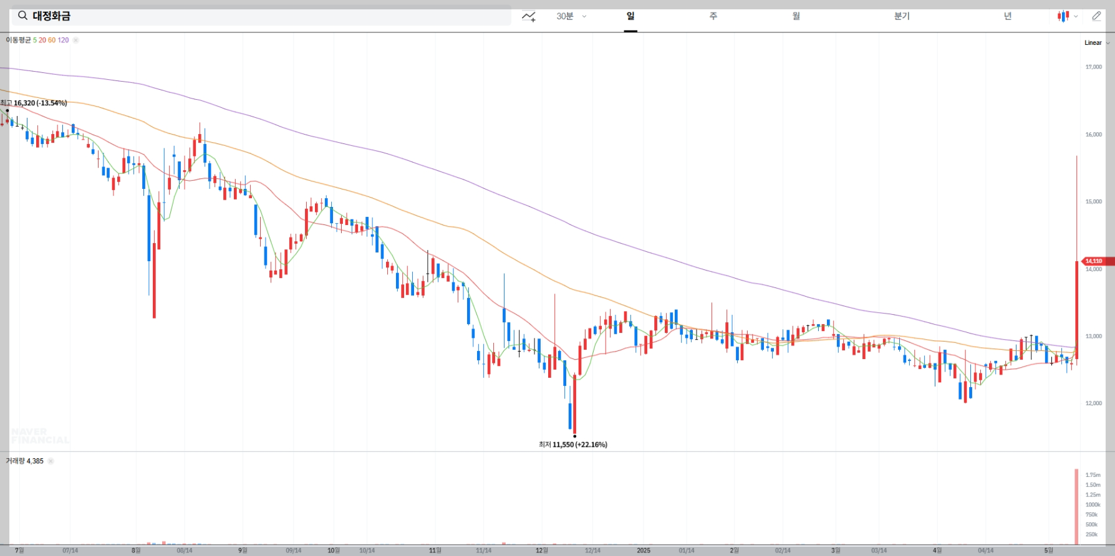Activate the pencil drawing tool
This screenshot has width=1115, height=556.
tap(1096, 16)
